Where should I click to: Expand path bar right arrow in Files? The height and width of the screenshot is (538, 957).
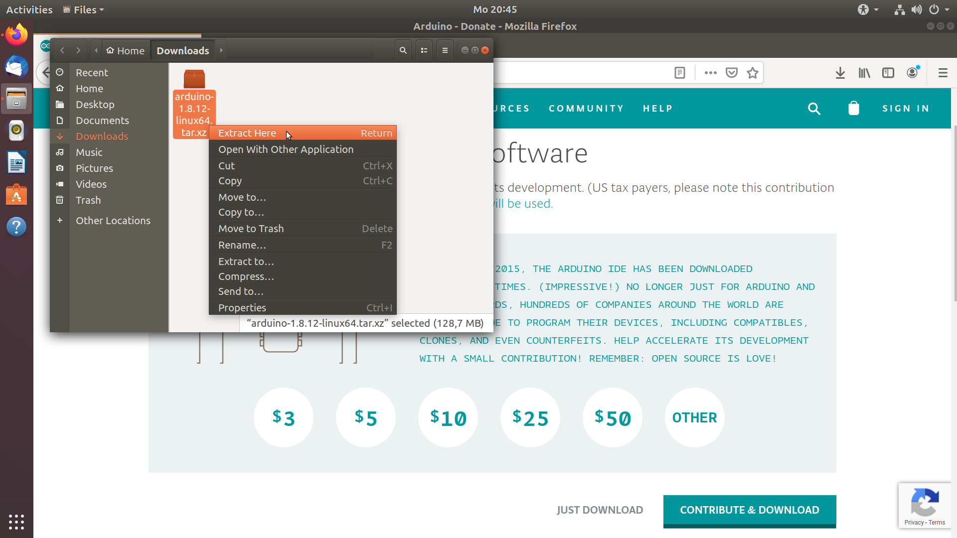pyautogui.click(x=221, y=50)
